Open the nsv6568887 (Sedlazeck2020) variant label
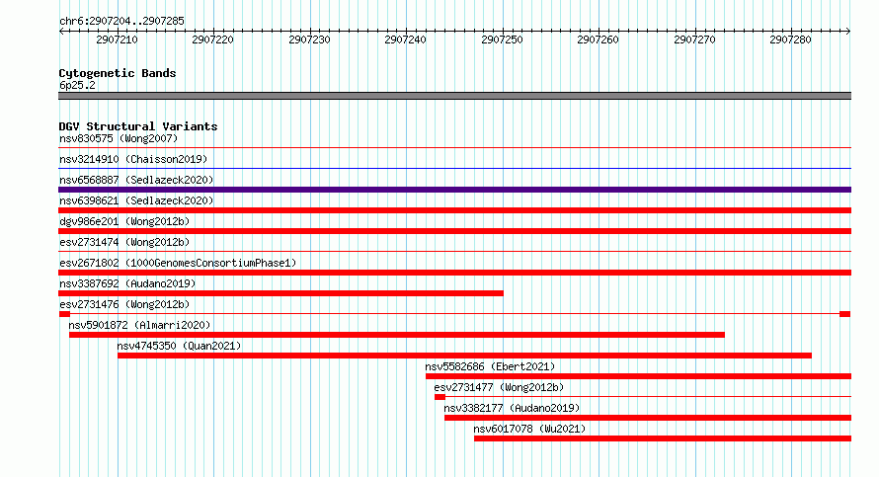879x477 pixels. coord(136,180)
